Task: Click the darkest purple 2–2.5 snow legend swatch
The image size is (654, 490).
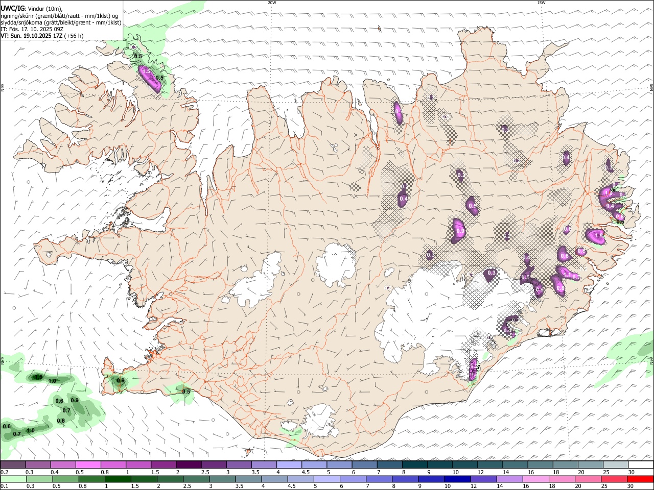Action: point(189,464)
